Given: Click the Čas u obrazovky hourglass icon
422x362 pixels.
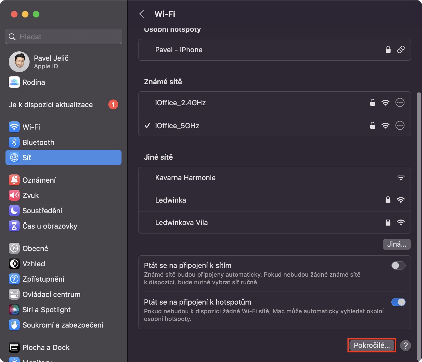Looking at the screenshot, I should click(x=14, y=226).
